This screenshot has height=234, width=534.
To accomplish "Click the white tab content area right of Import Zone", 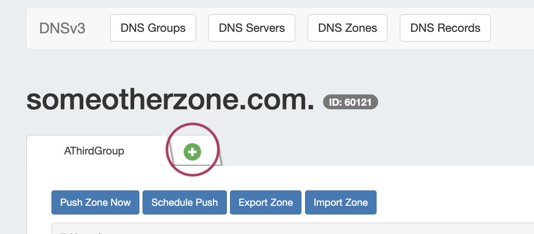I will point(453,202).
